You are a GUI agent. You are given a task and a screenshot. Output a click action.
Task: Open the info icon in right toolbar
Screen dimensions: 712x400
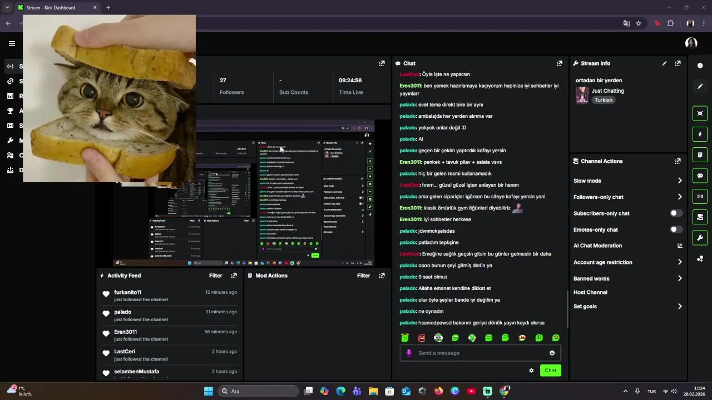(x=700, y=66)
